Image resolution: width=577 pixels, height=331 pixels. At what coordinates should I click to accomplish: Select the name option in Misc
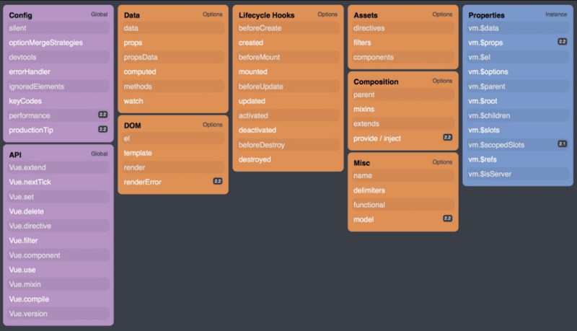403,175
